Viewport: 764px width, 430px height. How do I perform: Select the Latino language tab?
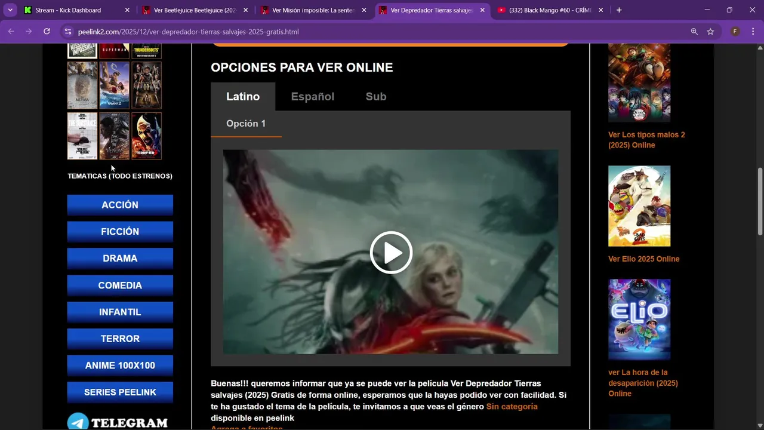tap(243, 97)
